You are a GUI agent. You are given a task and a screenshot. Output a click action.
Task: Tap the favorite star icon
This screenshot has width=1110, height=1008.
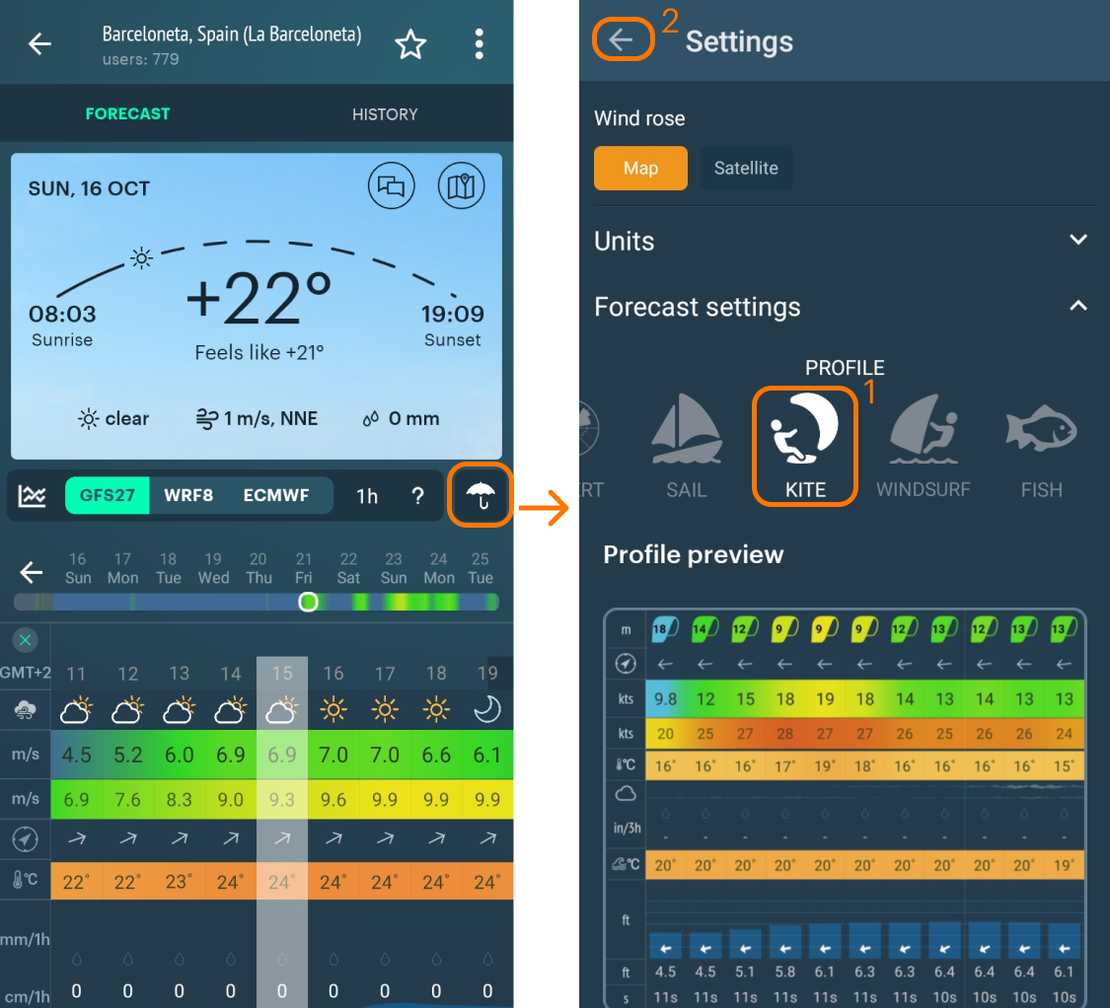coord(409,44)
